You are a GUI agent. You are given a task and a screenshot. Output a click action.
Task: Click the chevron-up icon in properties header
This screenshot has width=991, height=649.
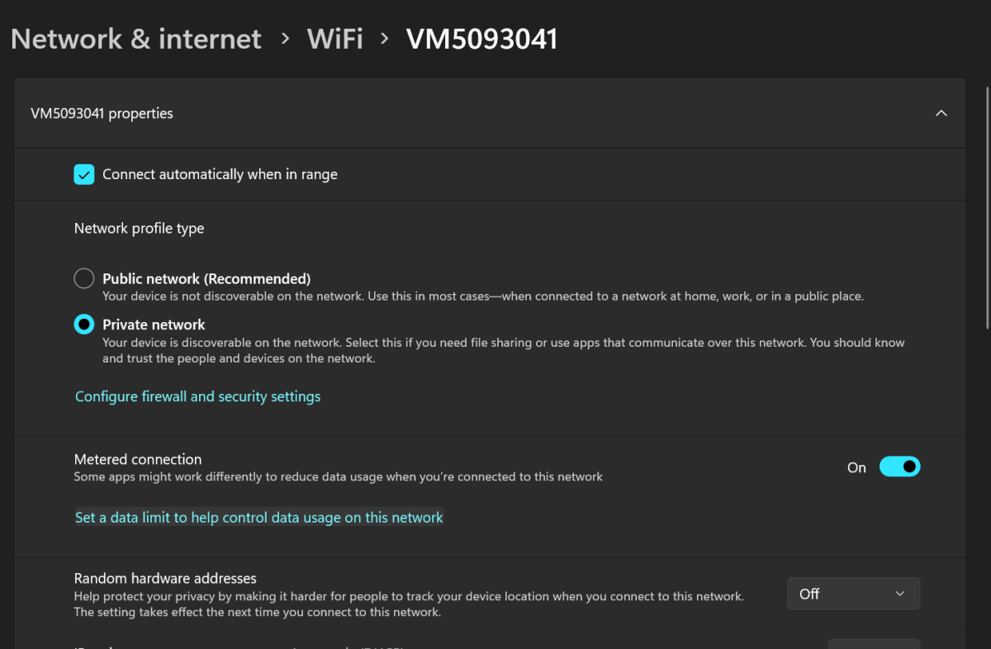click(x=941, y=113)
